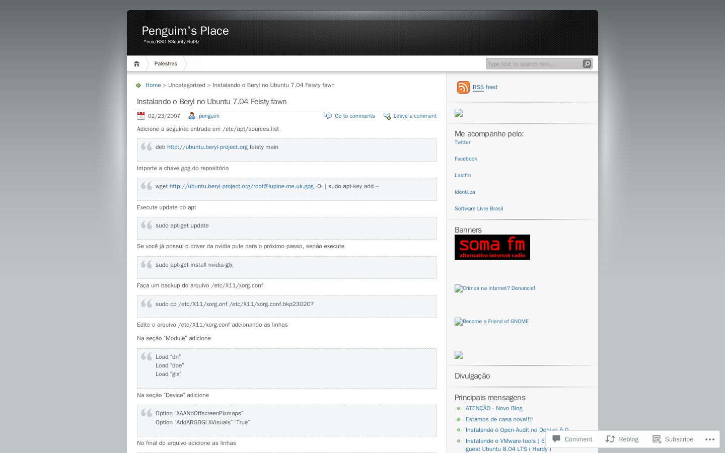Open Instalando o Open-Audit no Debian link
The image size is (725, 453).
click(x=517, y=430)
